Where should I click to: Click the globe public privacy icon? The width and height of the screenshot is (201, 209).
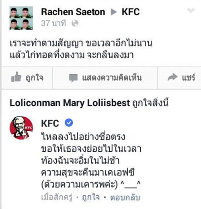[75, 23]
